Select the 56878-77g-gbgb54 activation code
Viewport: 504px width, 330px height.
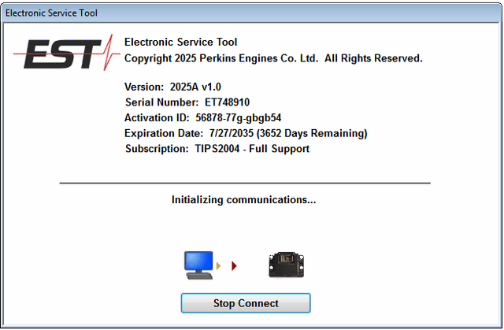pyautogui.click(x=239, y=117)
